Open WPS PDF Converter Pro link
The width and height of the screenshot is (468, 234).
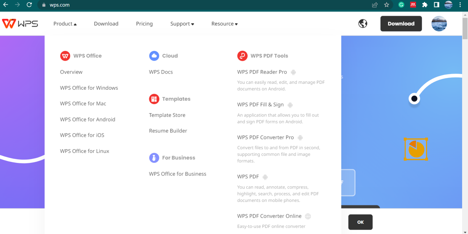click(266, 137)
